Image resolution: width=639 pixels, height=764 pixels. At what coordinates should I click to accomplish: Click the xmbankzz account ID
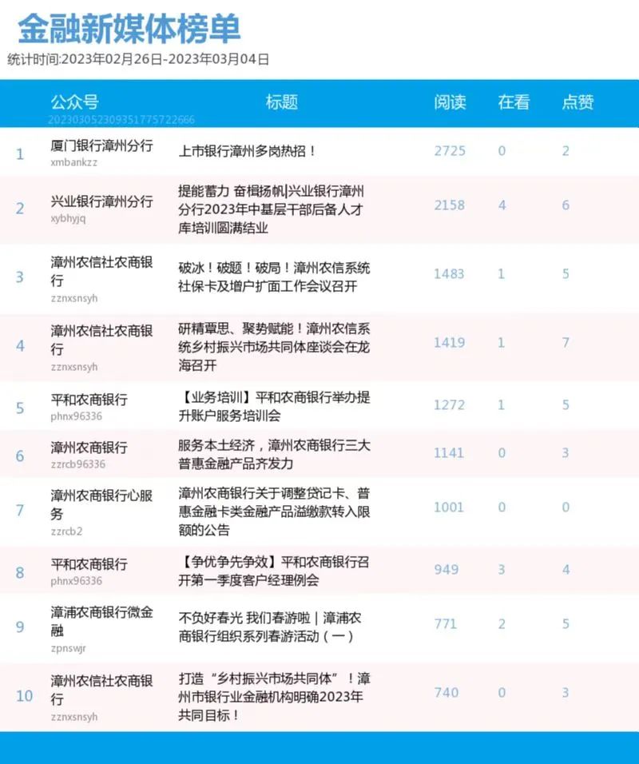(x=74, y=162)
